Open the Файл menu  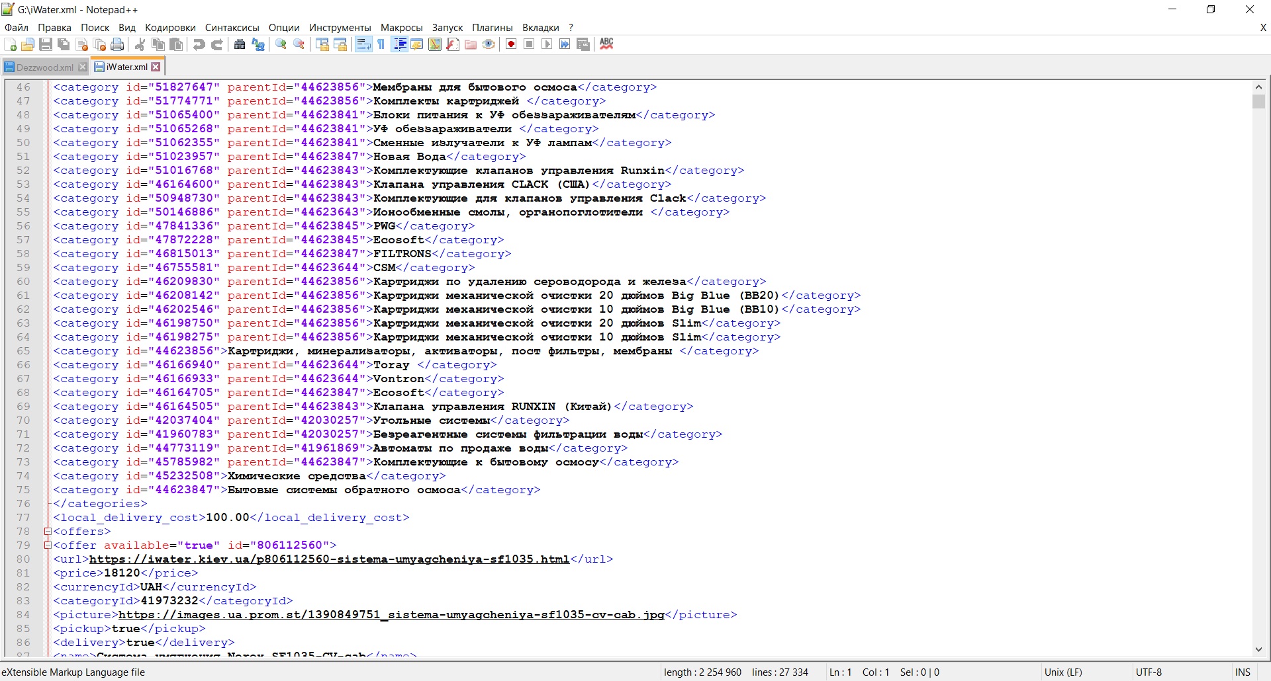(x=17, y=28)
